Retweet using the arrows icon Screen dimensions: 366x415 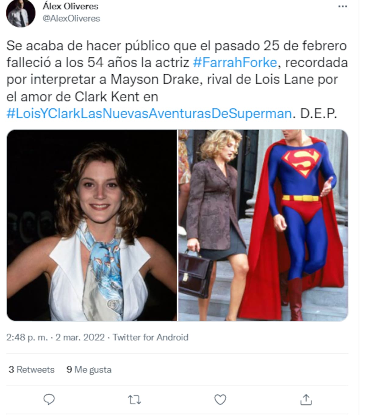coord(135,399)
